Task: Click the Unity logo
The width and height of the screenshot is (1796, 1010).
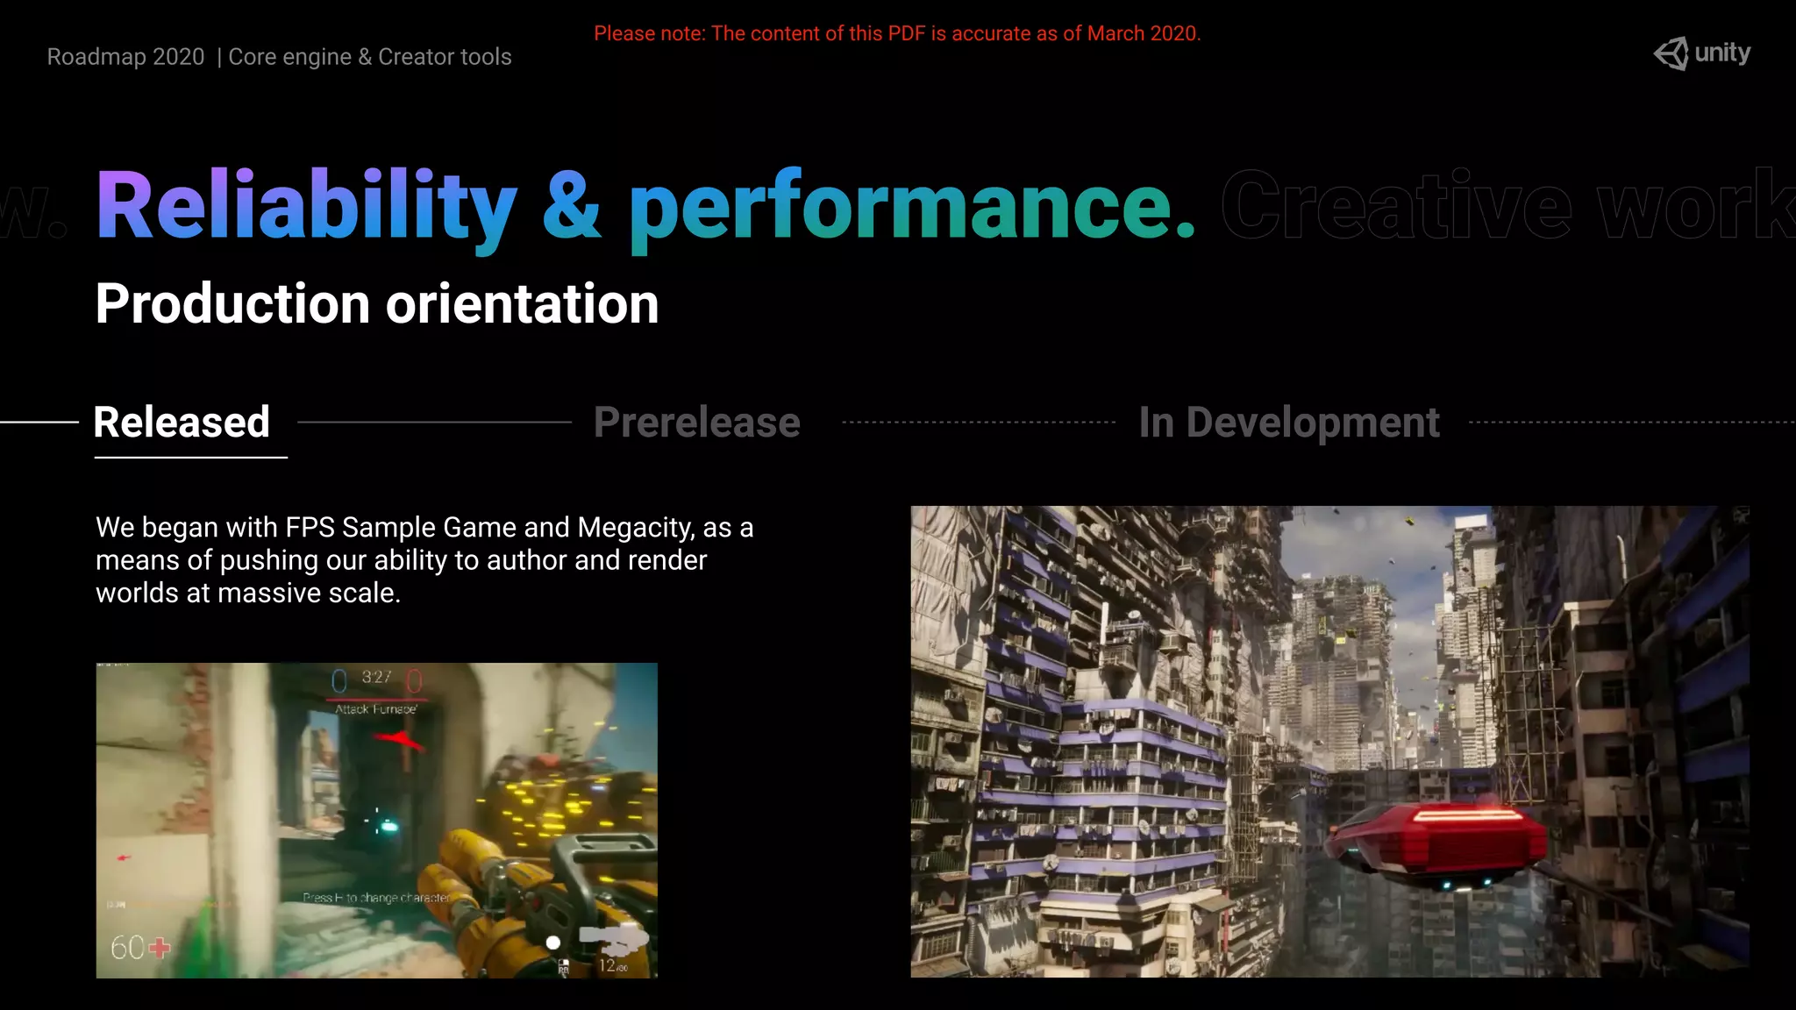Action: coord(1701,53)
